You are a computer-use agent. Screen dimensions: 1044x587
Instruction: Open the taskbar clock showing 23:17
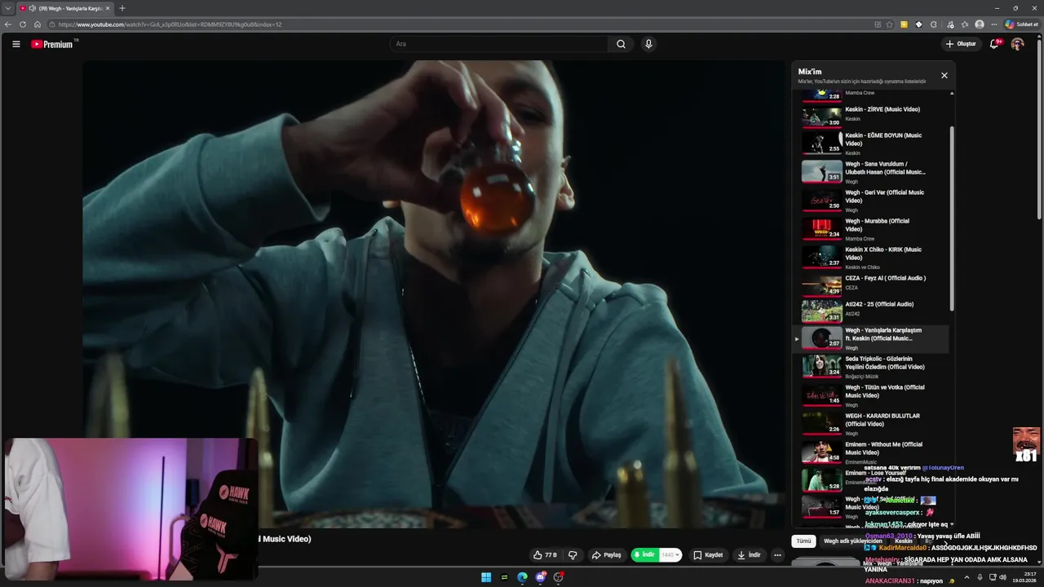(1024, 577)
